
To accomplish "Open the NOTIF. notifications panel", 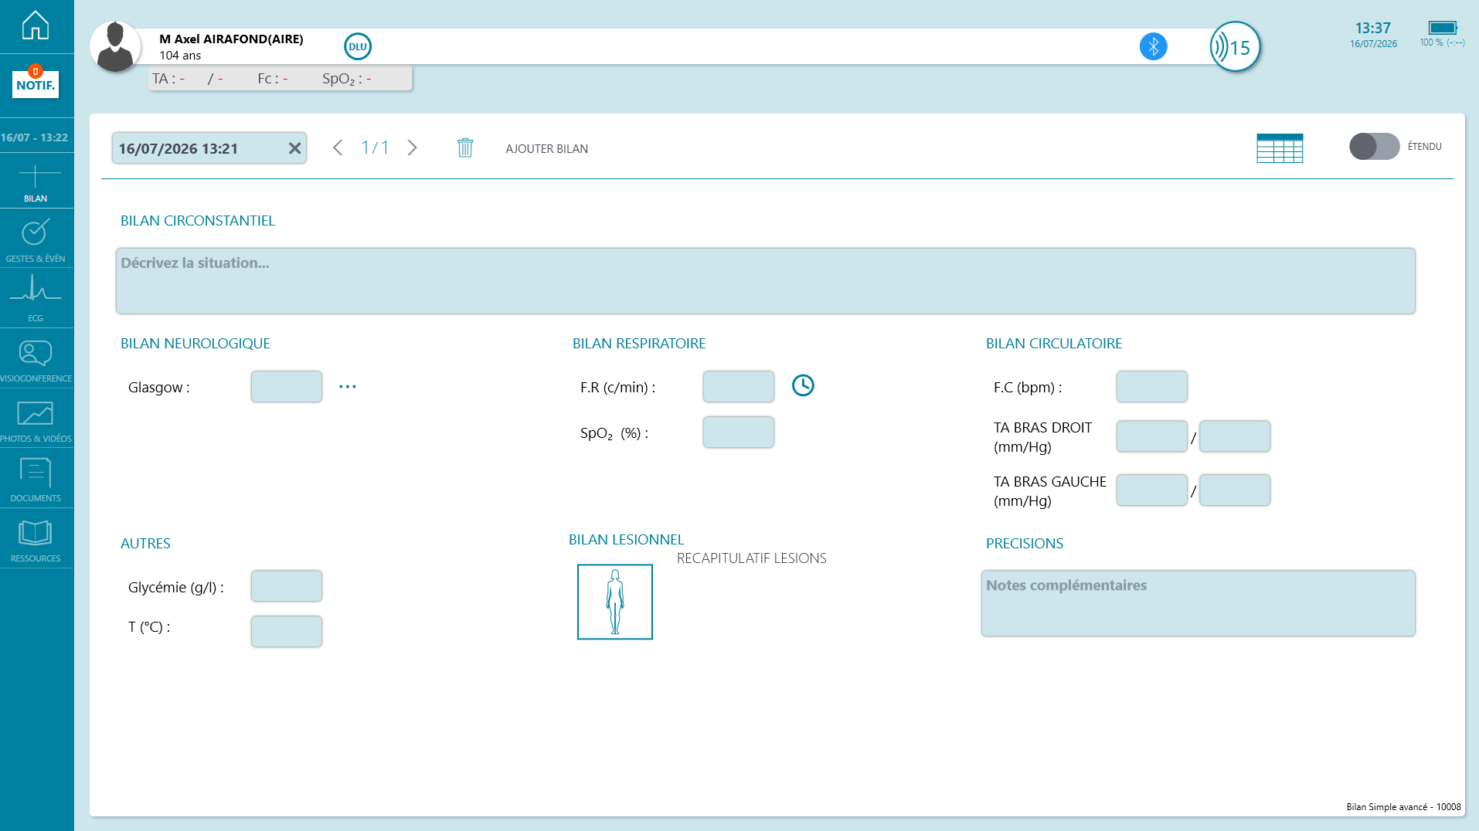I will click(36, 83).
